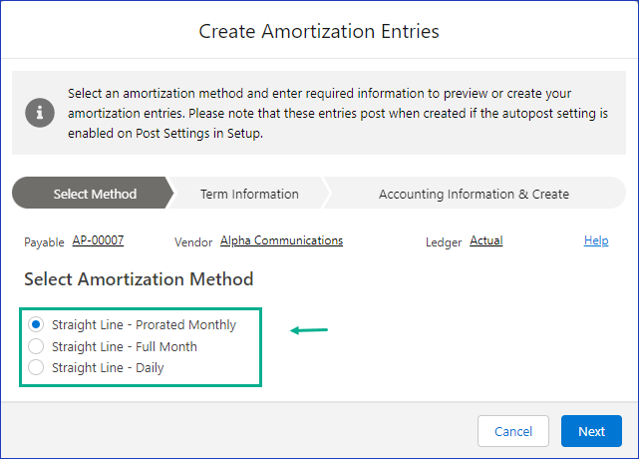Image resolution: width=639 pixels, height=459 pixels.
Task: Go to the Select Method step
Action: (94, 194)
